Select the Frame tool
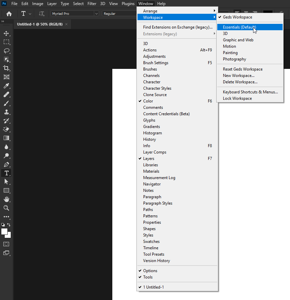Screen dimensions: 290x300 click(x=6, y=77)
